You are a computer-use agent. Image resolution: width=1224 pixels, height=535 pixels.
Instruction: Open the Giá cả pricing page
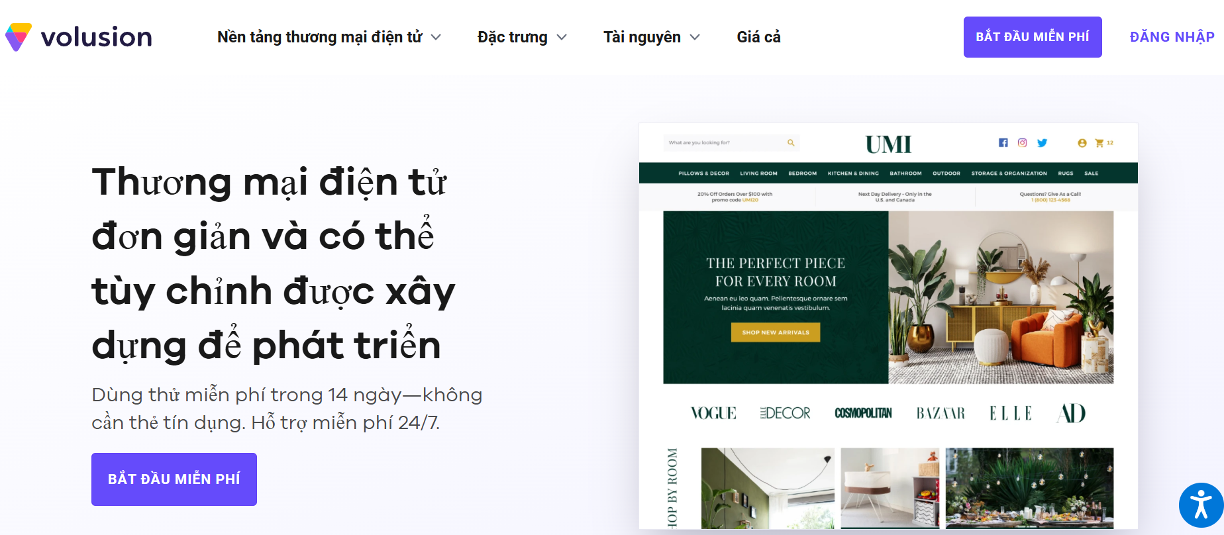[758, 37]
